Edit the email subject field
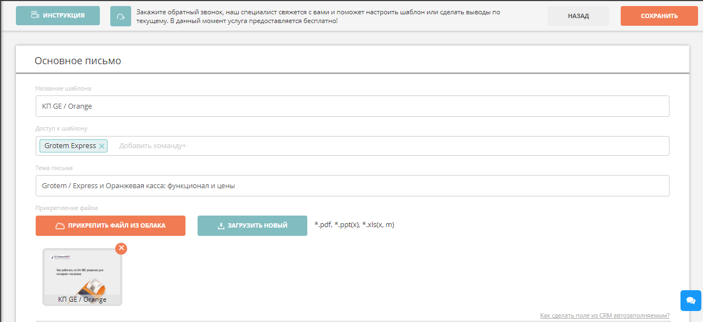The width and height of the screenshot is (703, 322). point(352,185)
